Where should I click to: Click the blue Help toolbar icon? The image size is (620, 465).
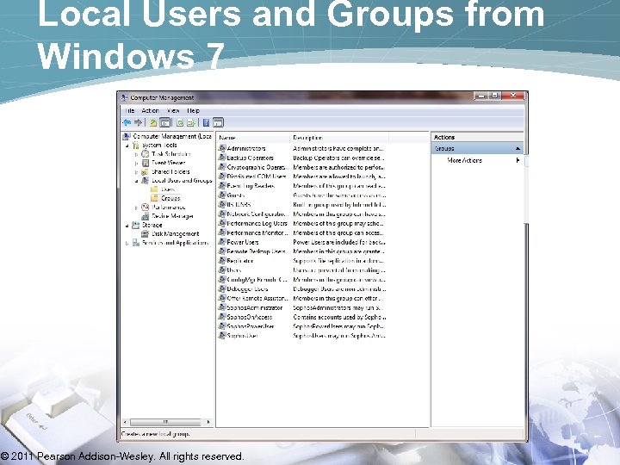[x=206, y=122]
